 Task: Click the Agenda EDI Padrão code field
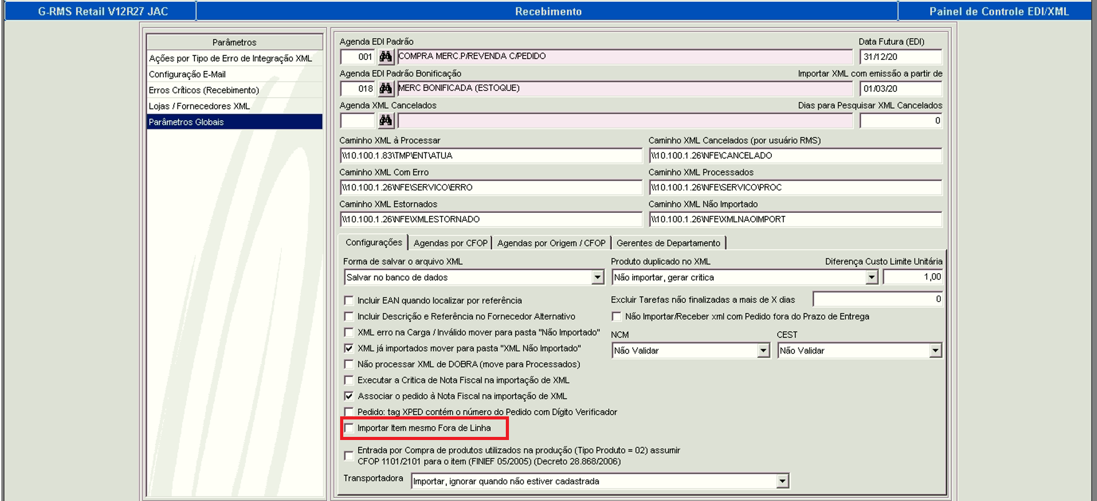point(358,57)
